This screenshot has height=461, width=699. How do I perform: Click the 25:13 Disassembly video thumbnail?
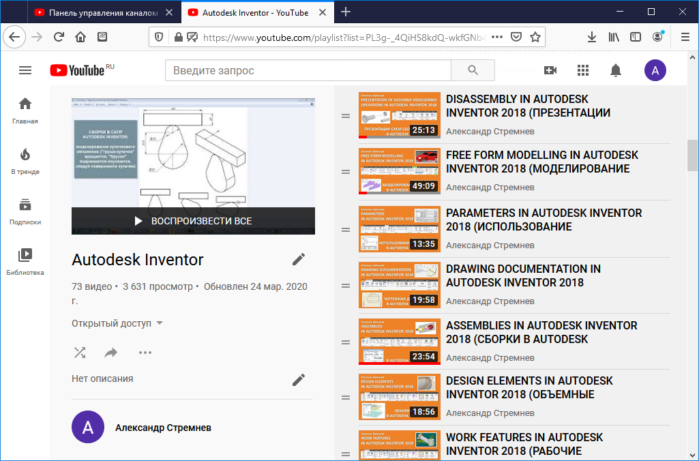click(x=400, y=115)
